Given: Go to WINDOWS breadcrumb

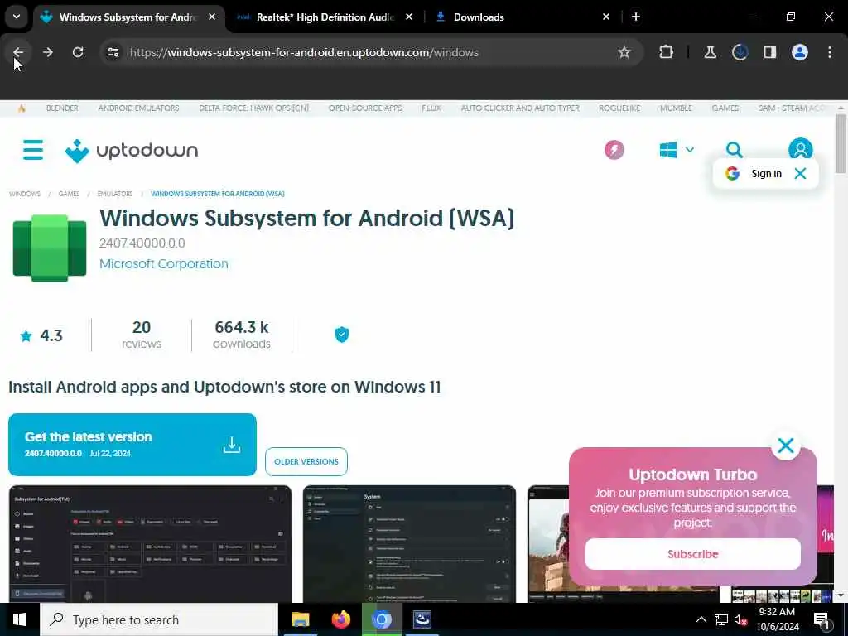Looking at the screenshot, I should click(x=25, y=194).
